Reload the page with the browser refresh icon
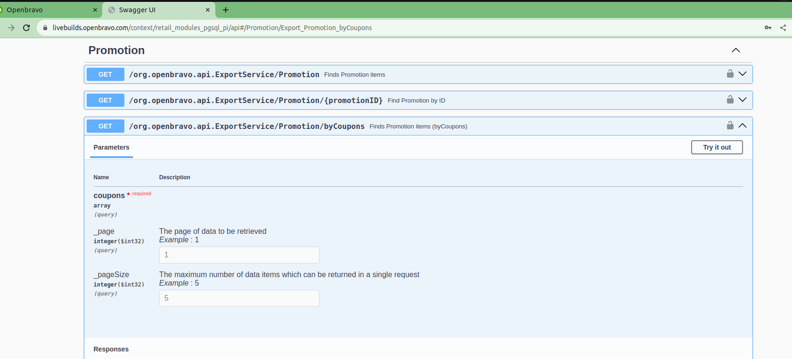 [26, 28]
